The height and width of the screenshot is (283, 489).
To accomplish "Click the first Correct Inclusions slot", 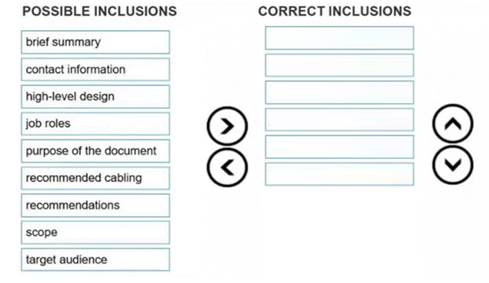I will pos(339,38).
